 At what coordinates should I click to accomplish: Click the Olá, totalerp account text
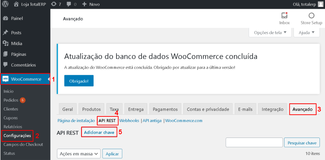(305, 4)
